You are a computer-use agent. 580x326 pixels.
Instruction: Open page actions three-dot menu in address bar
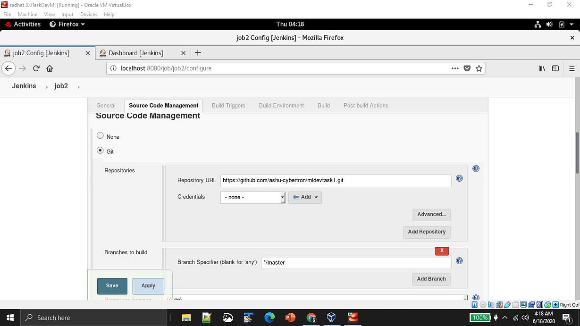[455, 68]
